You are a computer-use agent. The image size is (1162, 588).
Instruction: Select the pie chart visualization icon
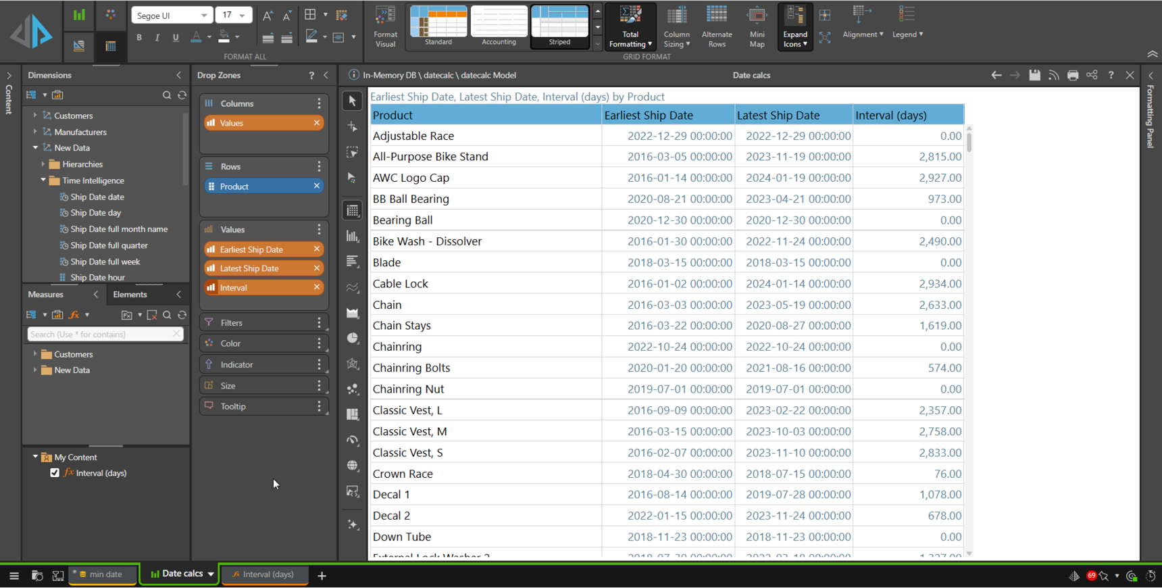(353, 338)
